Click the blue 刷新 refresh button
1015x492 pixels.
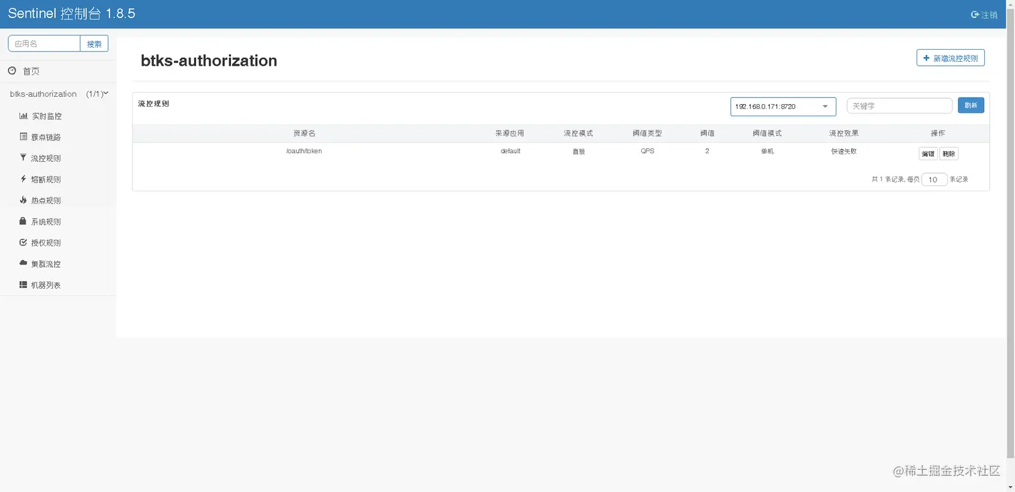pyautogui.click(x=971, y=105)
